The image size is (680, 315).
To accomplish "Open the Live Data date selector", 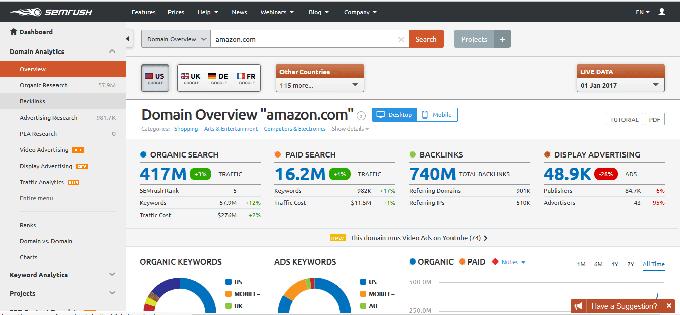I will [x=620, y=85].
